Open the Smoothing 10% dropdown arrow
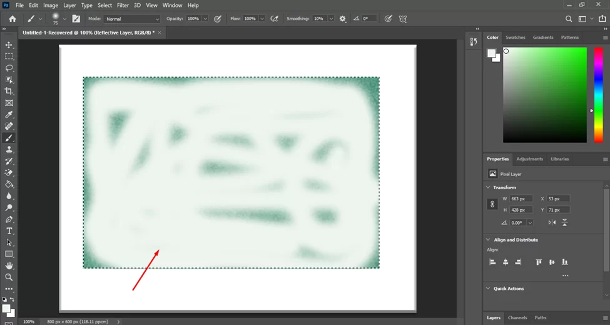 [331, 19]
